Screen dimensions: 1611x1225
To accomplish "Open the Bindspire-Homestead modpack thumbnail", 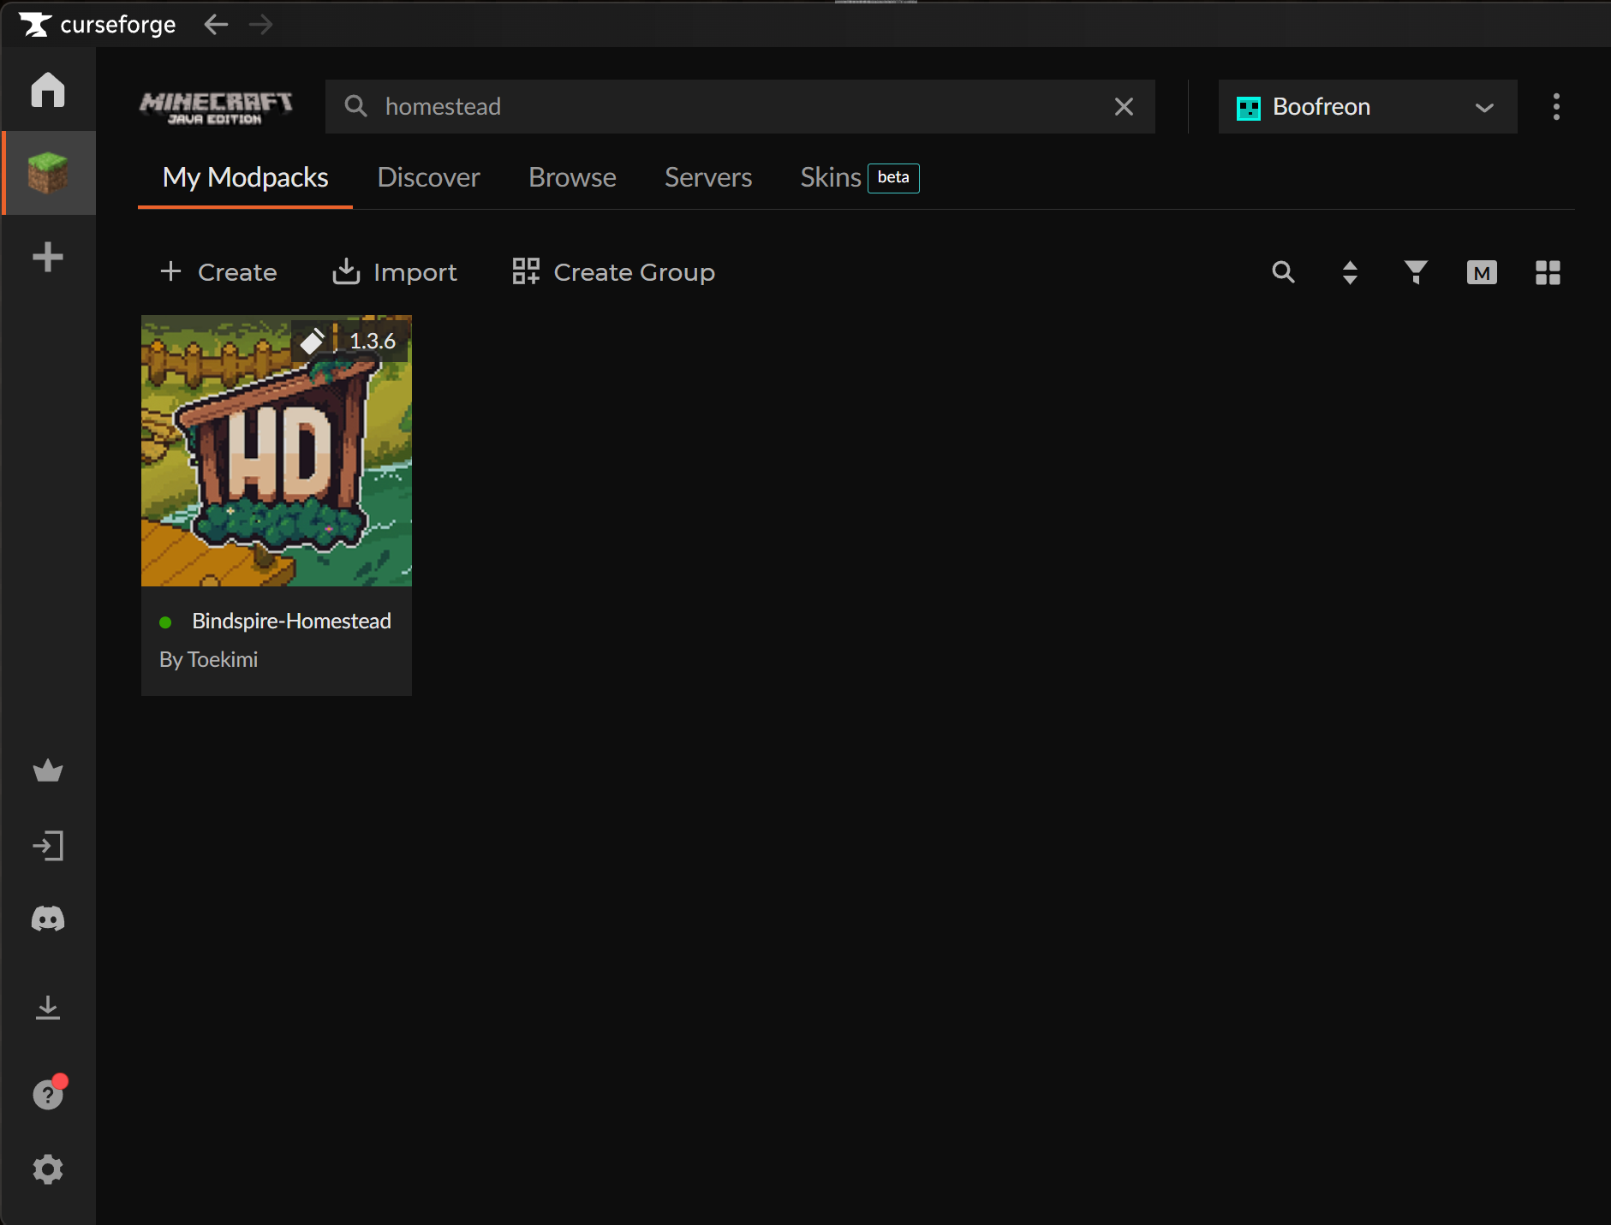I will 277,450.
